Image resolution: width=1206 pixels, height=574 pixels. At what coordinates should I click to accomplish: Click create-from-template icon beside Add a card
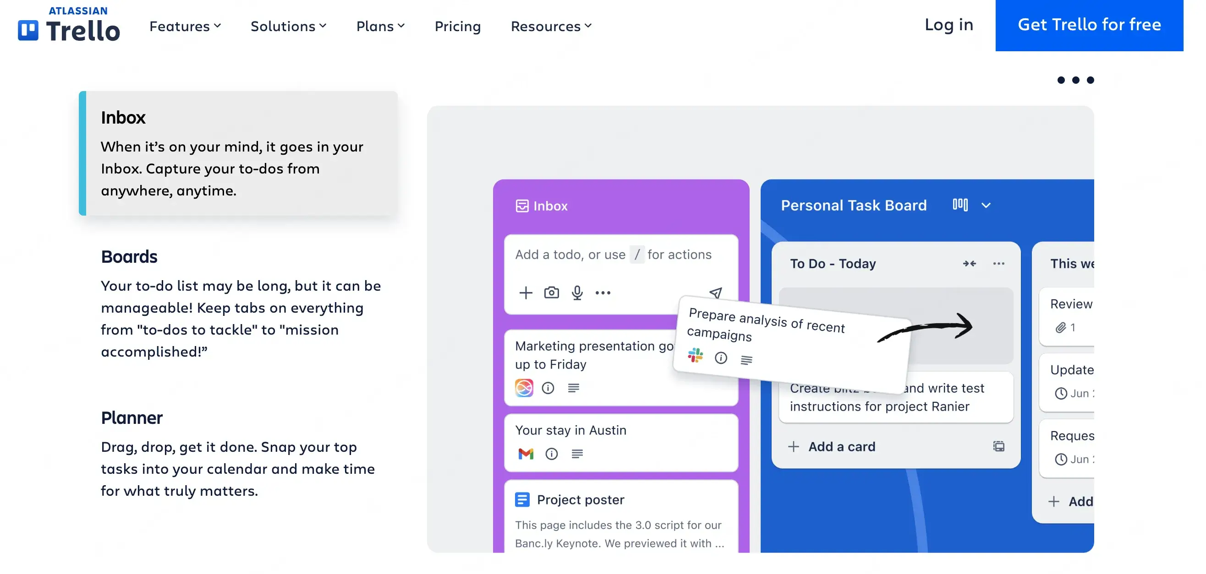coord(998,447)
